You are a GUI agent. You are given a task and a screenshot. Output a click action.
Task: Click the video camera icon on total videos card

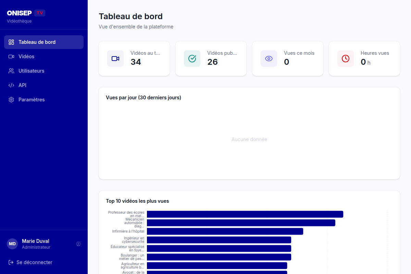tap(115, 59)
